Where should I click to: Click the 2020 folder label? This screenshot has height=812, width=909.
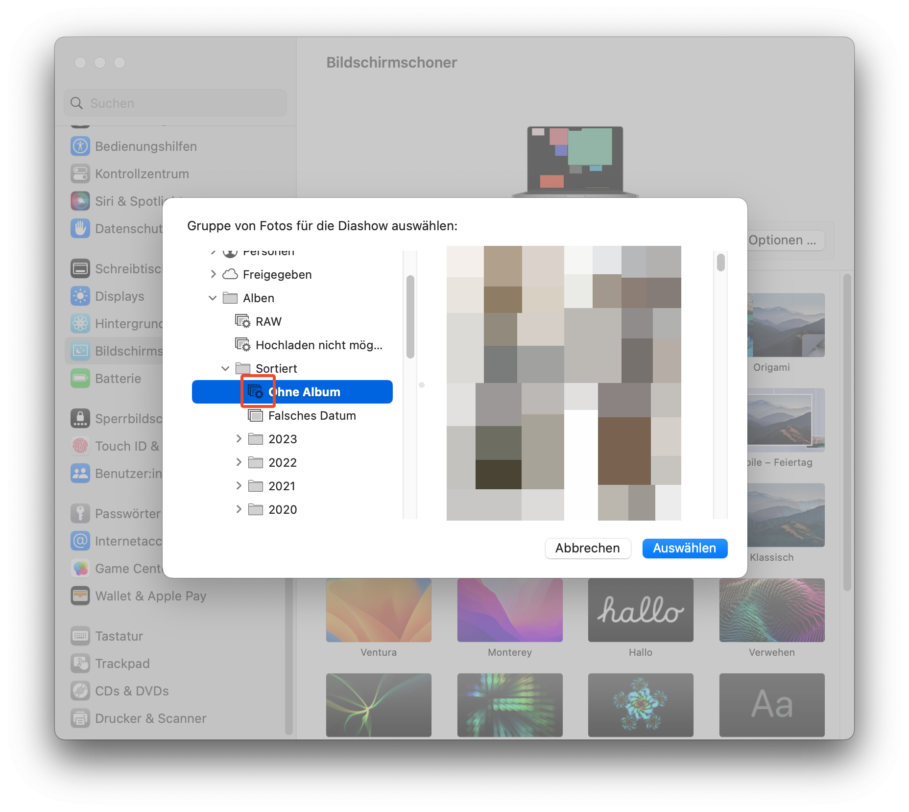283,510
